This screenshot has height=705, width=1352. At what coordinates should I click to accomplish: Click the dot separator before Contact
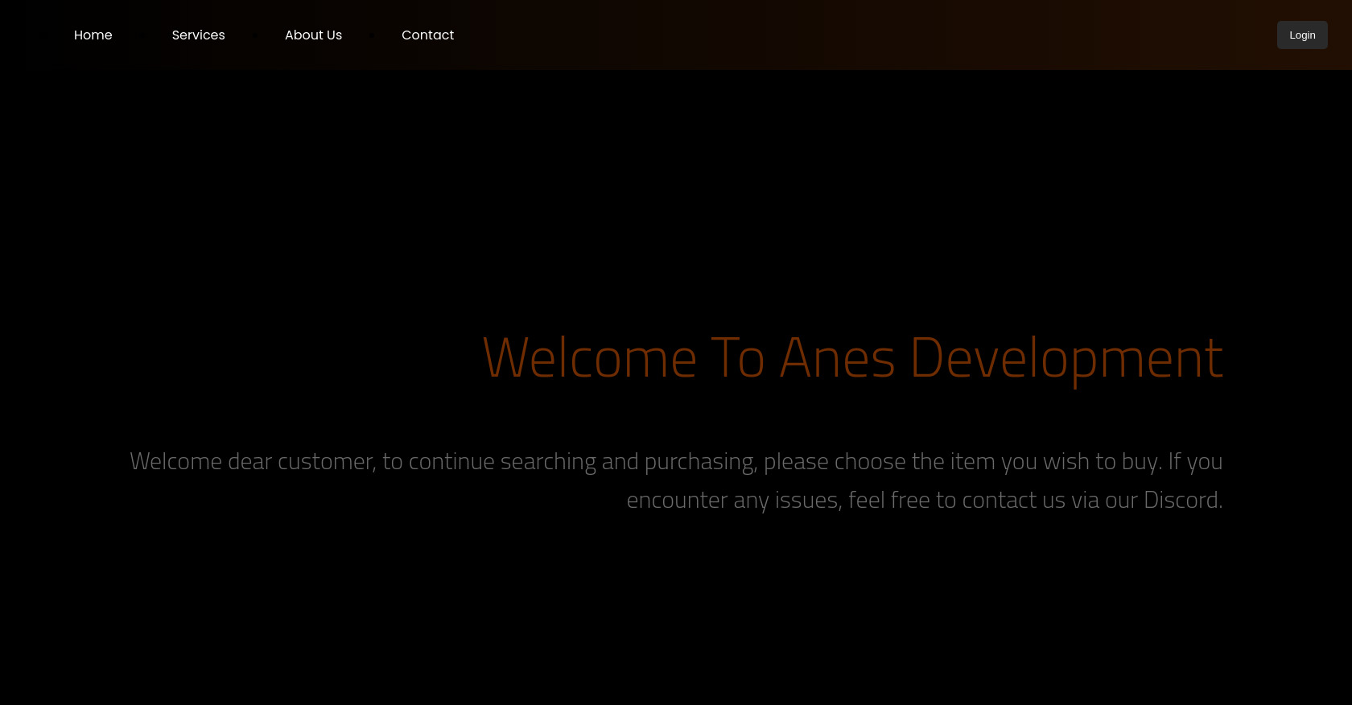tap(372, 35)
